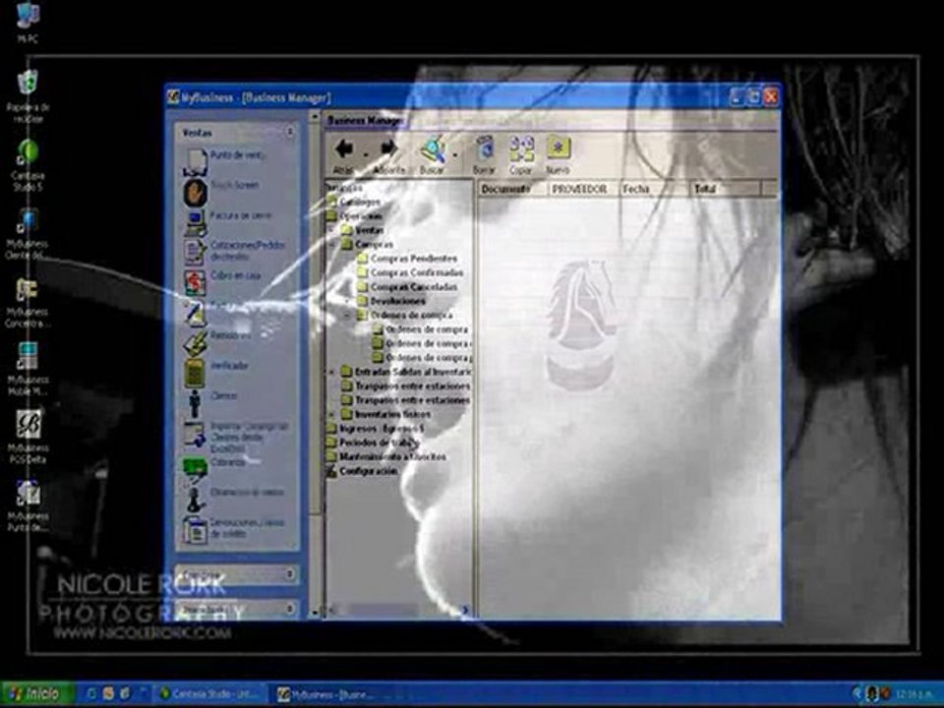
Task: Click tree pane horizontal scrollbar right arrow
Action: tap(465, 611)
